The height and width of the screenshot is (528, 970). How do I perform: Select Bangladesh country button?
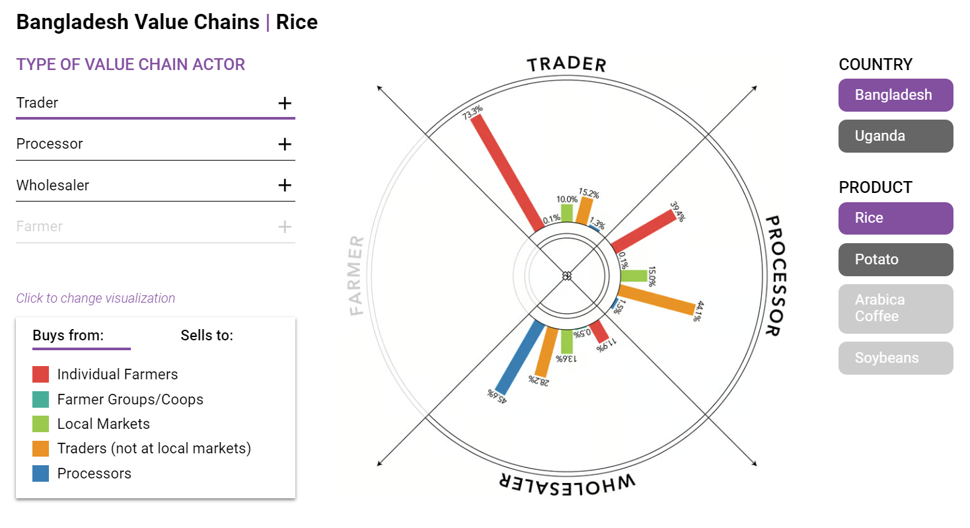point(895,95)
